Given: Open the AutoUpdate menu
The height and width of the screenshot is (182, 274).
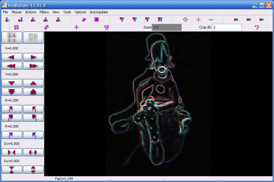Looking at the screenshot, I should (x=99, y=12).
